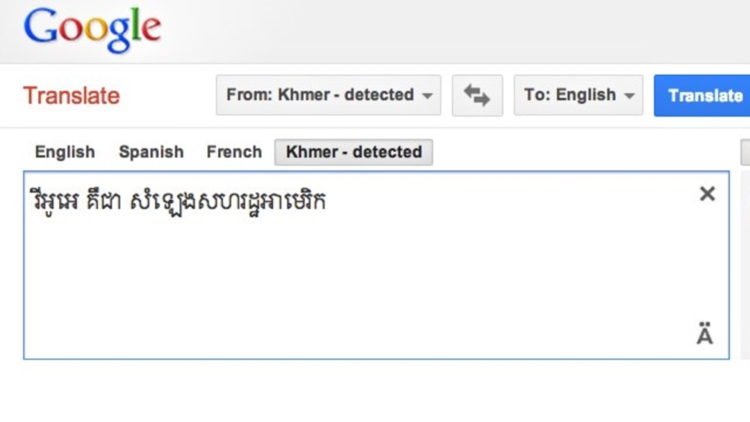750x422 pixels.
Task: Click the arrow on the To language selector
Action: click(630, 96)
